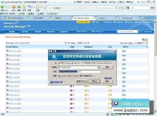Viewport: 157px width, 116px height.
Task: Select 100 in View per page options
Action: tap(147, 43)
